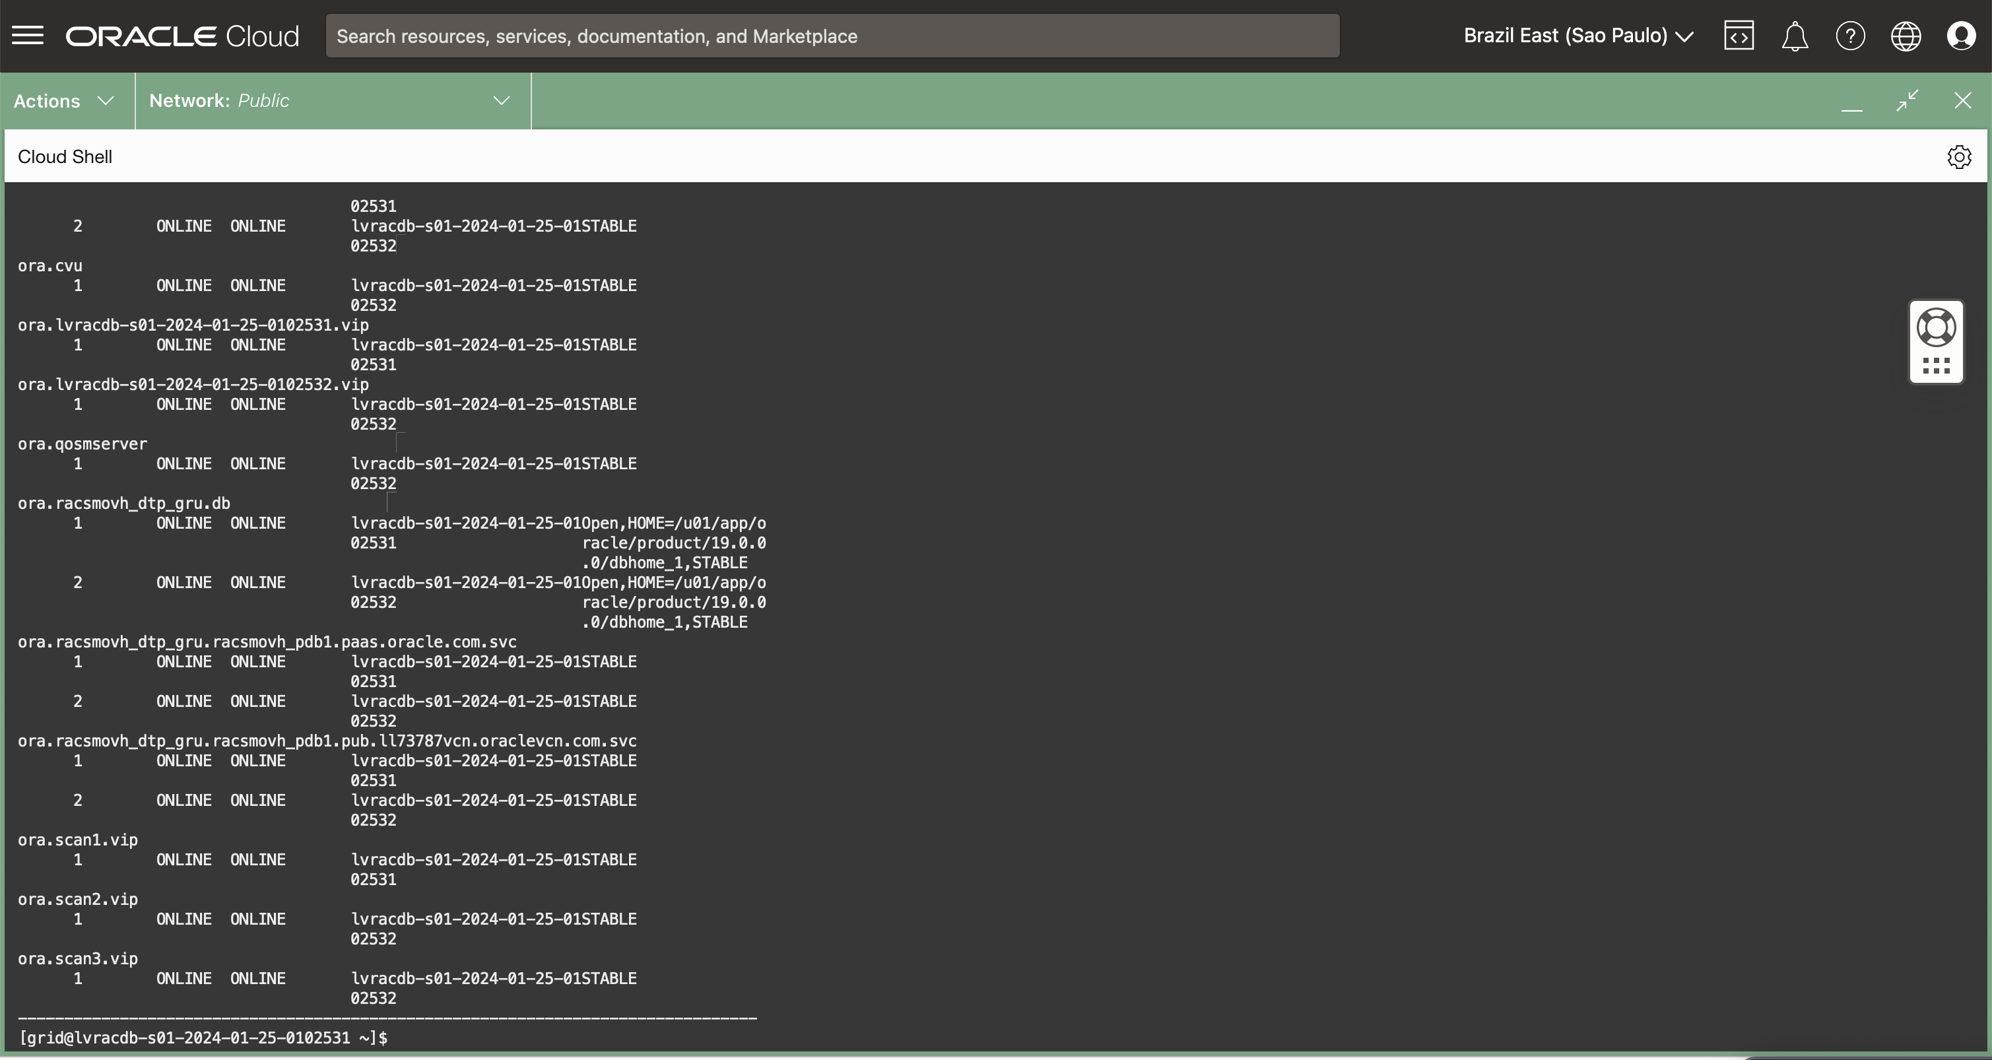Expand the Brazil East region selector

[x=1578, y=36]
